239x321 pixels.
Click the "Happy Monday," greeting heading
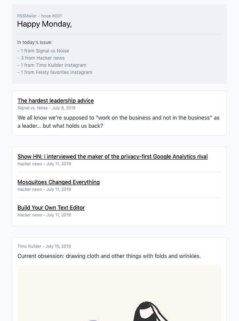44,24
